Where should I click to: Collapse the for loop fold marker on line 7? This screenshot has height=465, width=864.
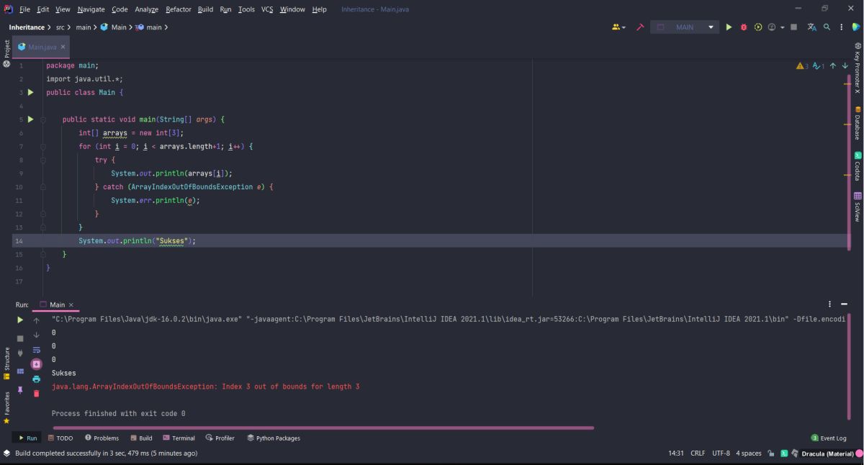pyautogui.click(x=42, y=147)
